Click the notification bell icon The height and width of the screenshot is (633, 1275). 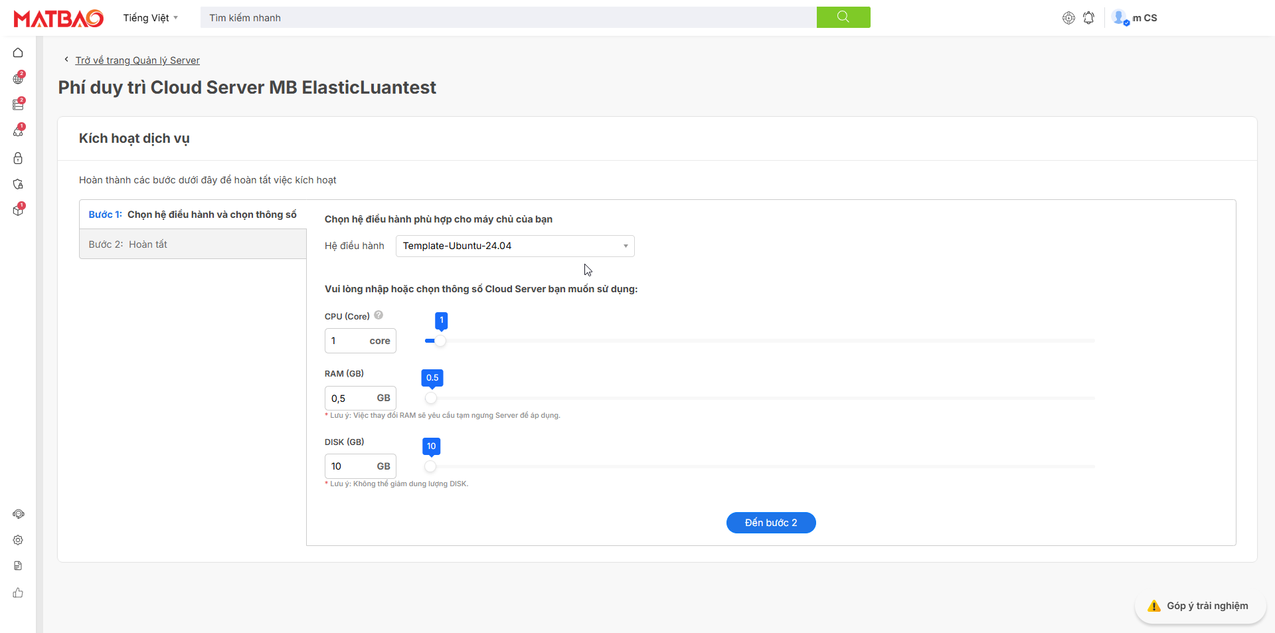[x=1088, y=18]
